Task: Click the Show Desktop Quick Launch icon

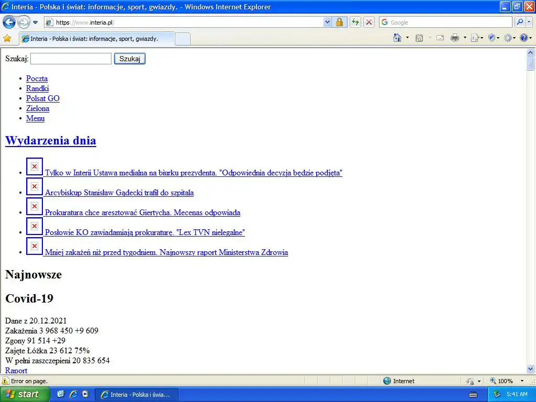Action: click(61, 394)
